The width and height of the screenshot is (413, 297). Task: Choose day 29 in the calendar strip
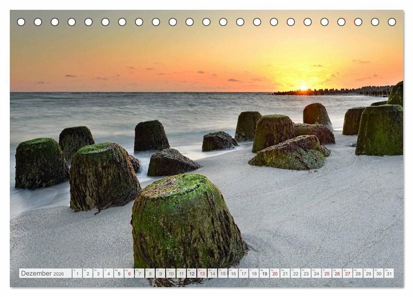tap(369, 273)
